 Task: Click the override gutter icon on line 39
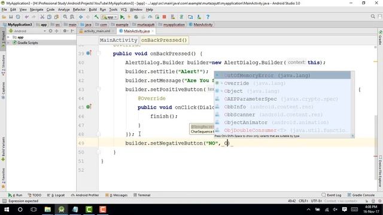coord(89,53)
